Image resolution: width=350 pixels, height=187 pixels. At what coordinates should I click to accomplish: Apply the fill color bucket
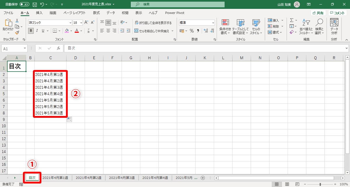point(67,31)
